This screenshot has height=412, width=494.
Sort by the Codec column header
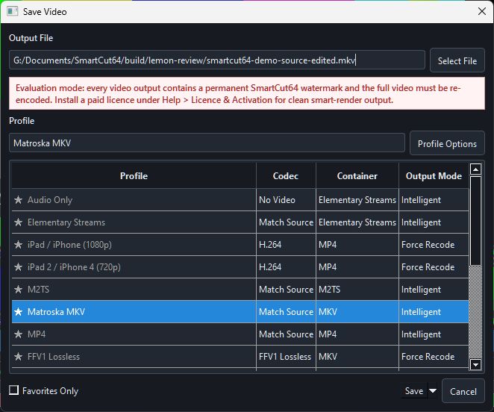click(x=286, y=175)
